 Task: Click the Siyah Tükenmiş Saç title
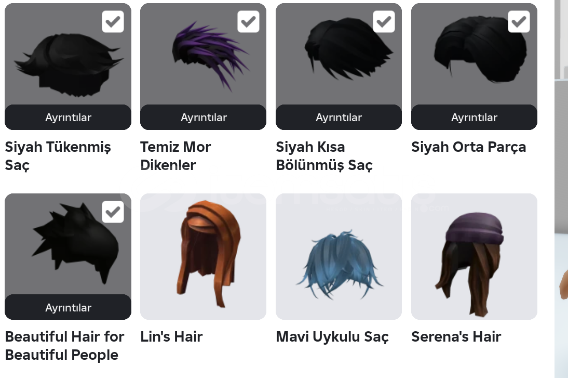(58, 156)
